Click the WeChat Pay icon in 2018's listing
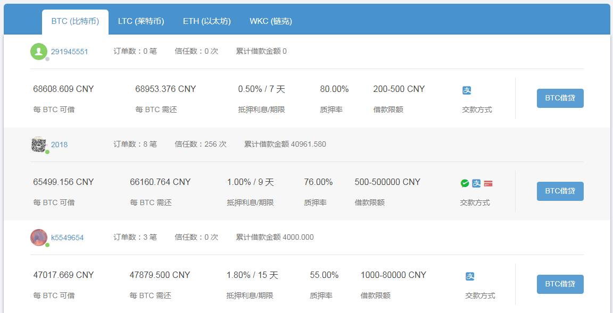The width and height of the screenshot is (613, 313). click(465, 183)
